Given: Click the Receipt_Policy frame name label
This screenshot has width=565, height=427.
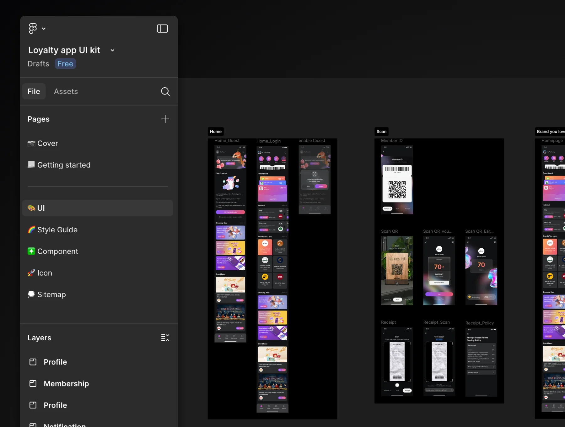Looking at the screenshot, I should (480, 323).
